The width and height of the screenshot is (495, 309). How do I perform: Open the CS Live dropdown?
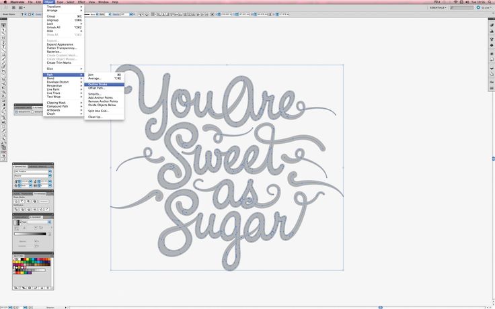[x=485, y=7]
